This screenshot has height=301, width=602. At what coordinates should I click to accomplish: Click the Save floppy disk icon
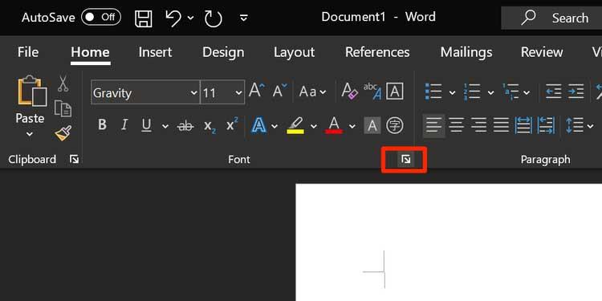143,18
